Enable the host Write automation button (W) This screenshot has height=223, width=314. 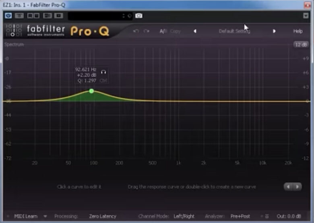[x=37, y=16]
